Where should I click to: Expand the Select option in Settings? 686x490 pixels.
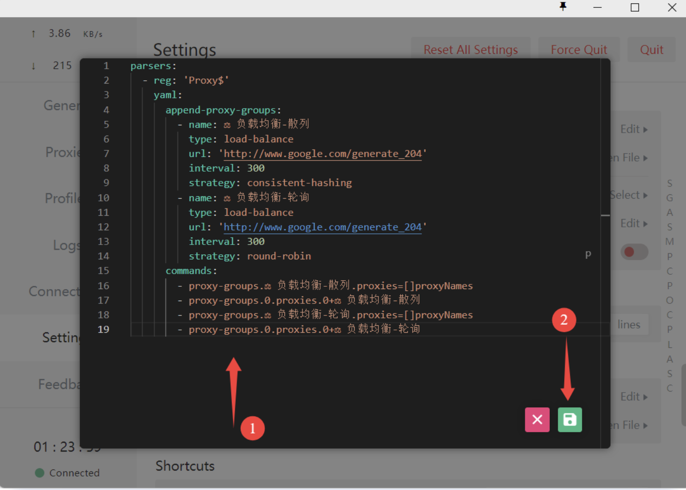629,195
